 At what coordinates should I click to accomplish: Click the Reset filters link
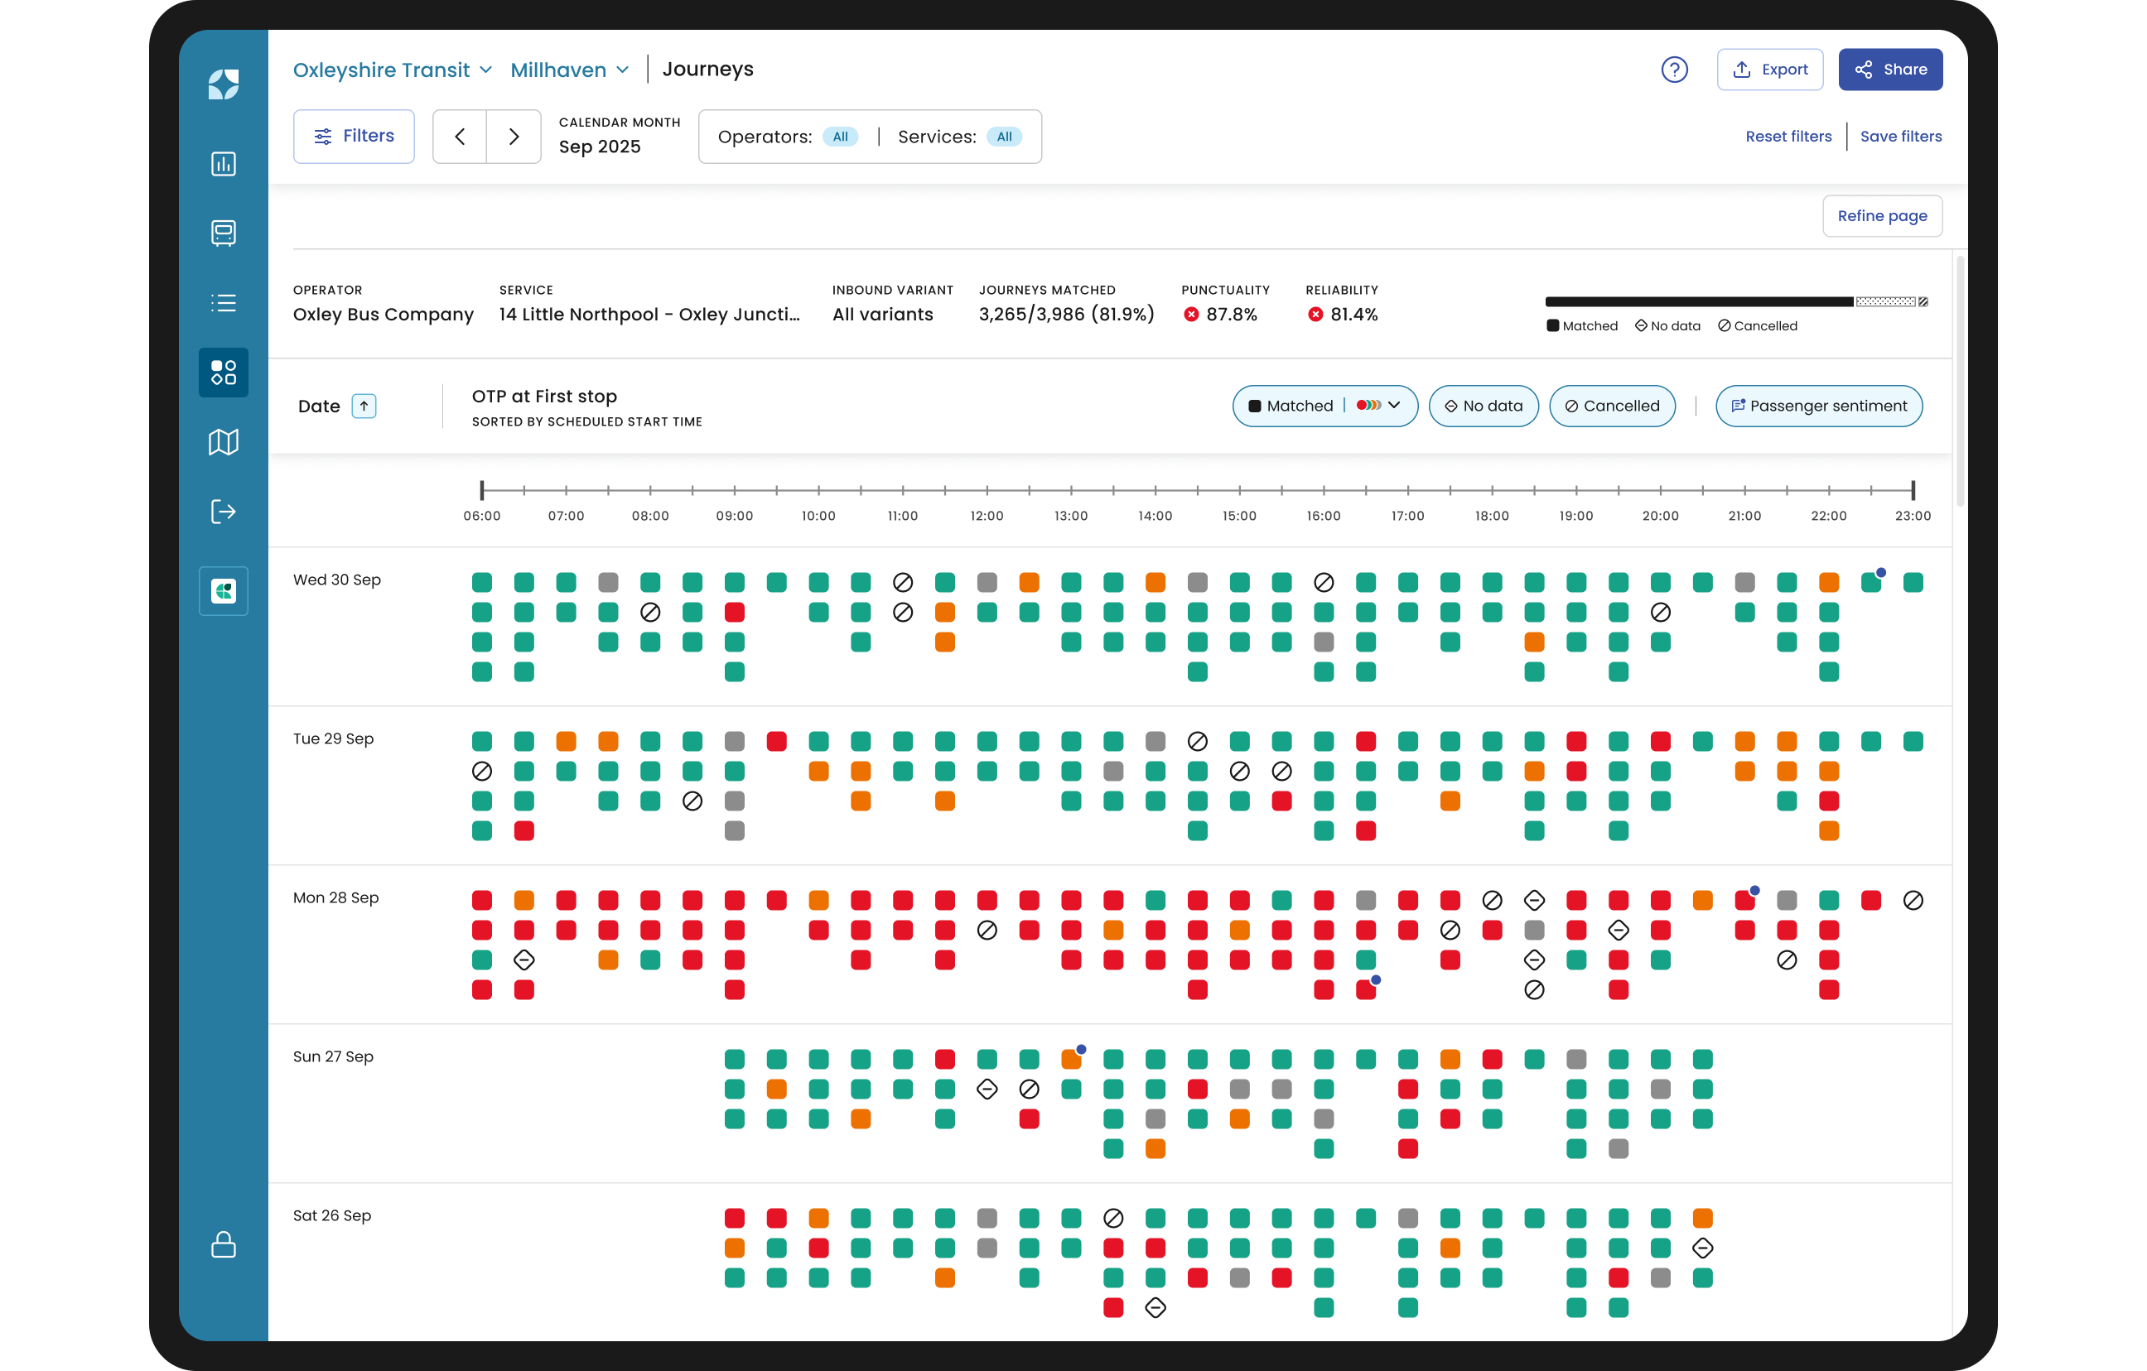tap(1788, 137)
